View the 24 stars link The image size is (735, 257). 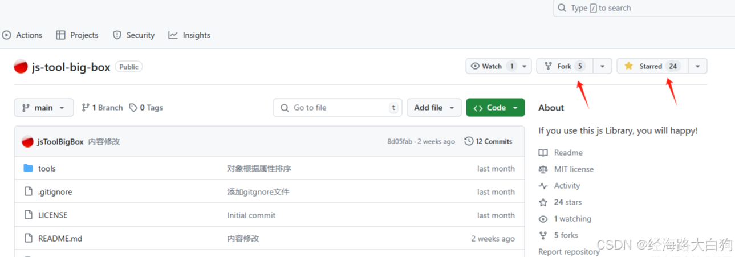[568, 202]
